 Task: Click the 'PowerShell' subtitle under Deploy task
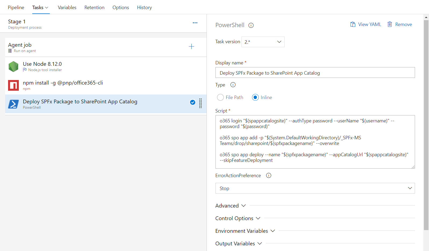click(x=32, y=107)
